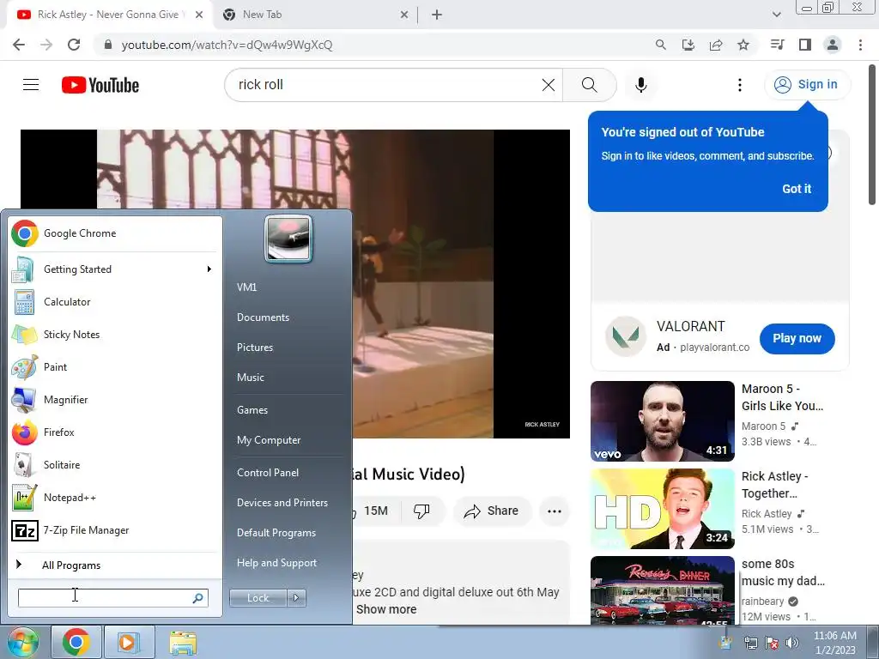Click the Chrome zoom magnifier icon
The image size is (879, 659).
(x=661, y=45)
